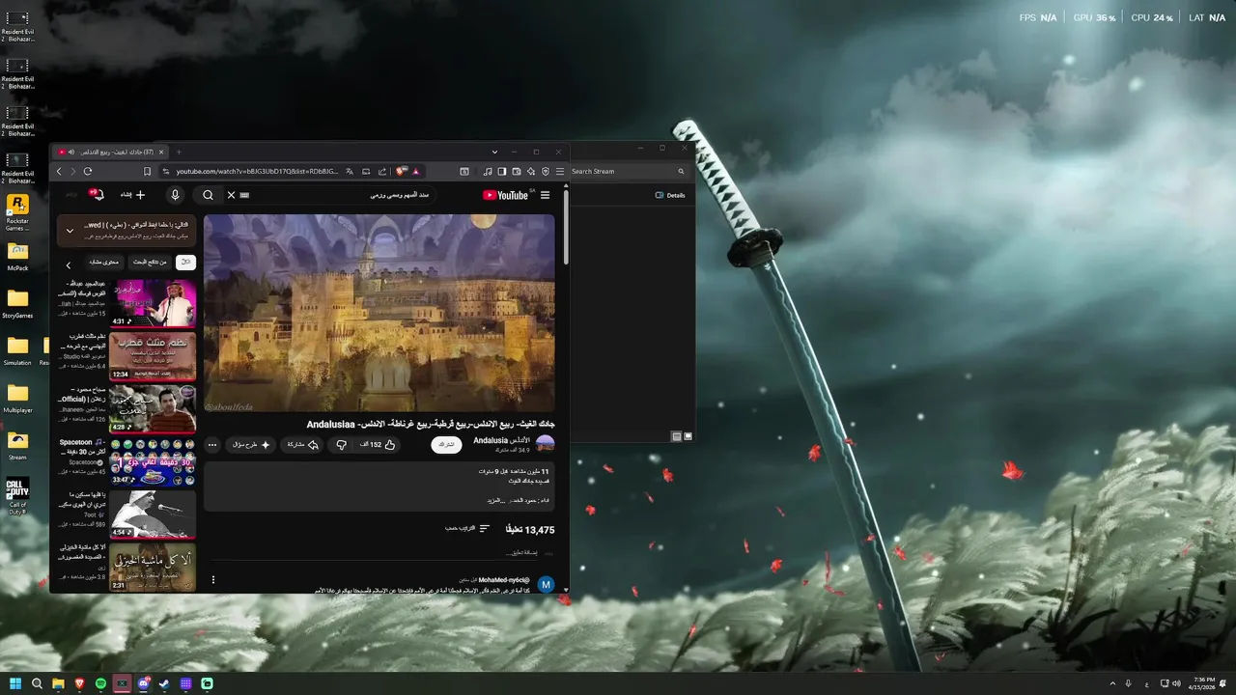The image size is (1236, 695).
Task: Open the Brave Shields lion icon
Action: (401, 171)
